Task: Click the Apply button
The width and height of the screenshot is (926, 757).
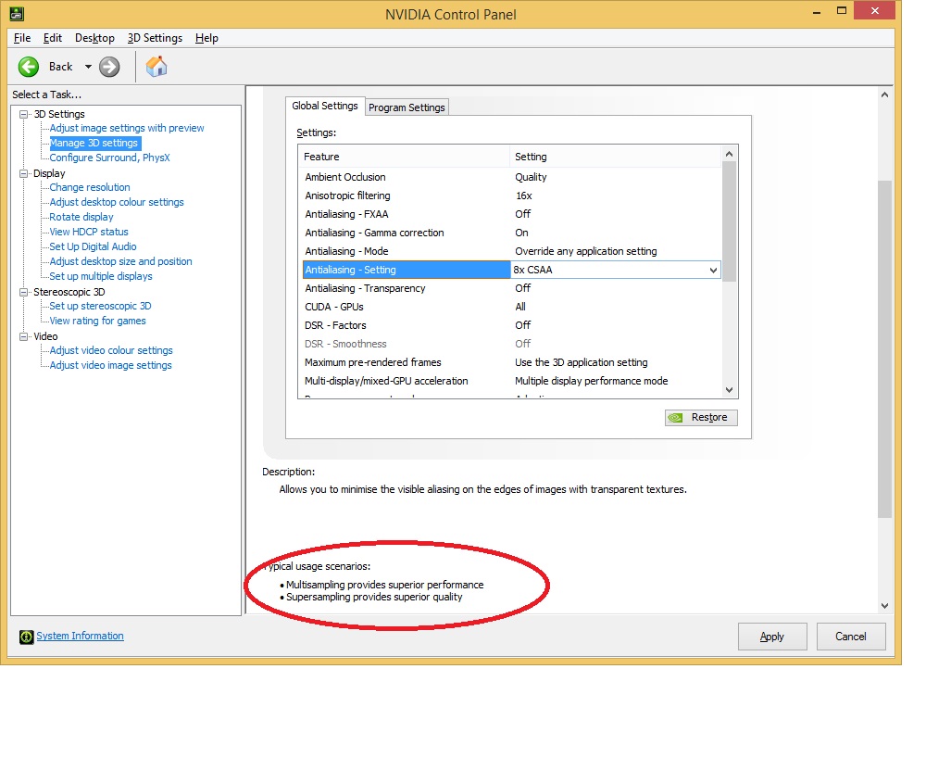Action: [x=772, y=637]
